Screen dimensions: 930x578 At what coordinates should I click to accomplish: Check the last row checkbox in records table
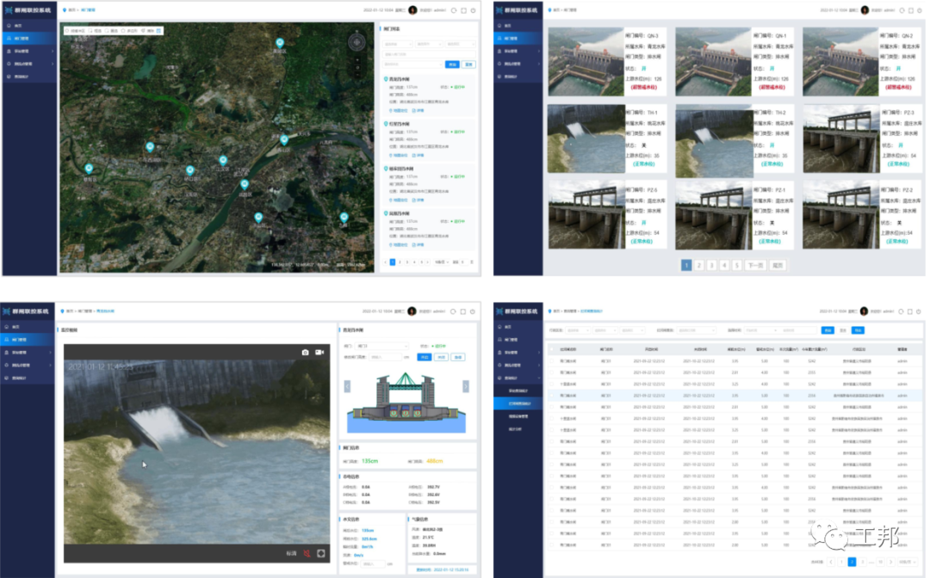click(x=552, y=544)
